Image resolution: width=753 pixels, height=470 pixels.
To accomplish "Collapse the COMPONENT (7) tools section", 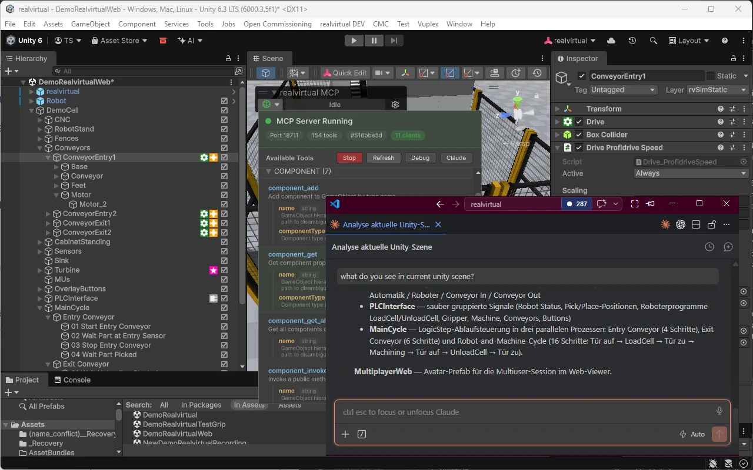I will (269, 172).
